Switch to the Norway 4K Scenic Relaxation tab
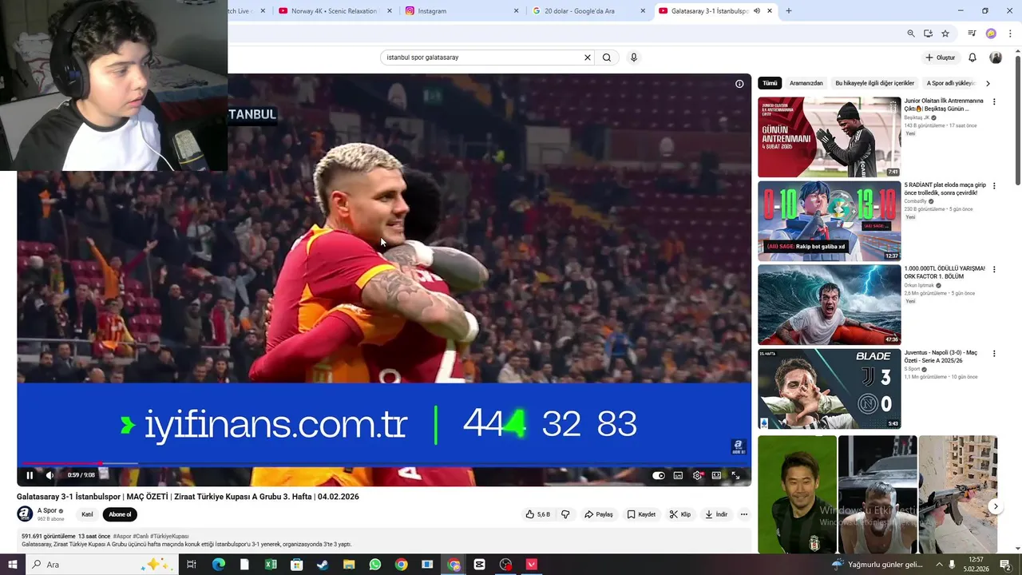This screenshot has width=1022, height=575. (334, 11)
